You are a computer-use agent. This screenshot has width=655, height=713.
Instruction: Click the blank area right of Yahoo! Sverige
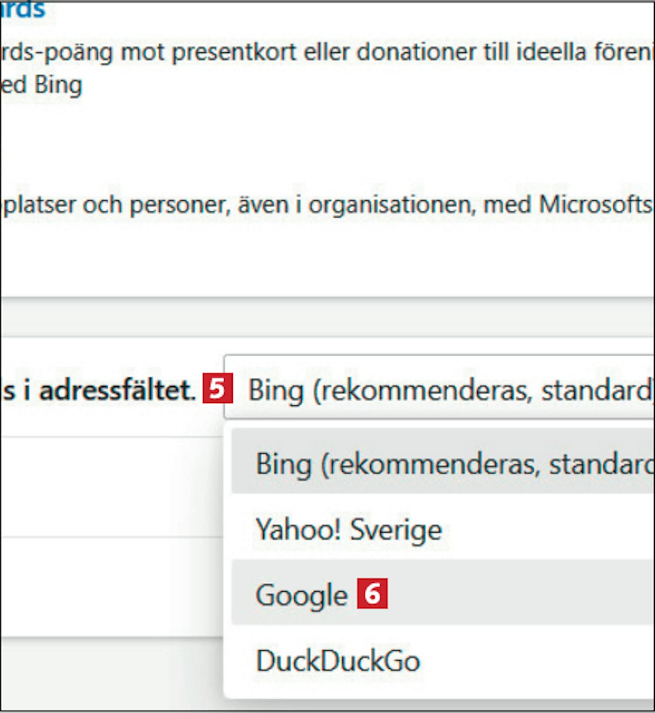tap(546, 528)
